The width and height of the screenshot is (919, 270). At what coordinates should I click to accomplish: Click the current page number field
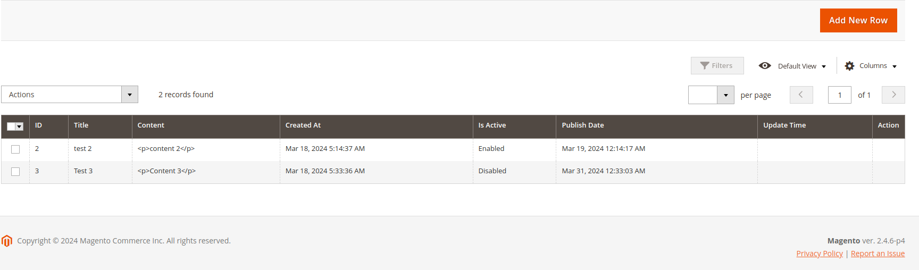coord(839,95)
